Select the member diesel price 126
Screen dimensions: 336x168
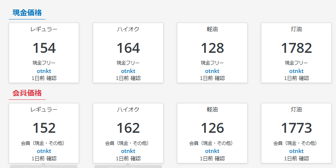click(212, 128)
